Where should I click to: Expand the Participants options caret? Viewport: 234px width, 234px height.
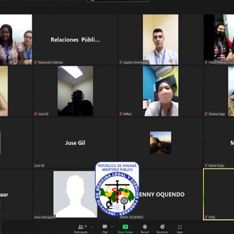coord(92,227)
